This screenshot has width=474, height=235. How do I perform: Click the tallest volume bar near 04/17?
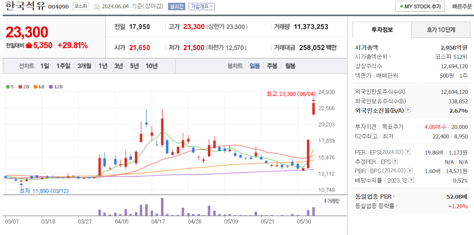tap(162, 207)
